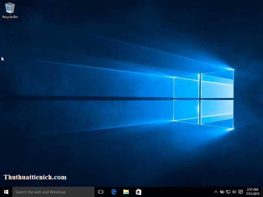Click the volume speaker icon
The image size is (263, 197).
pos(234,192)
